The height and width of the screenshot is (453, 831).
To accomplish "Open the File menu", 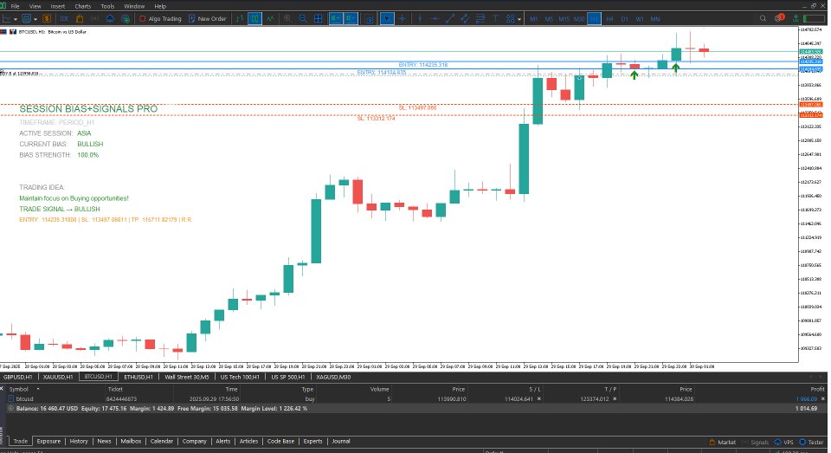I will (16, 6).
